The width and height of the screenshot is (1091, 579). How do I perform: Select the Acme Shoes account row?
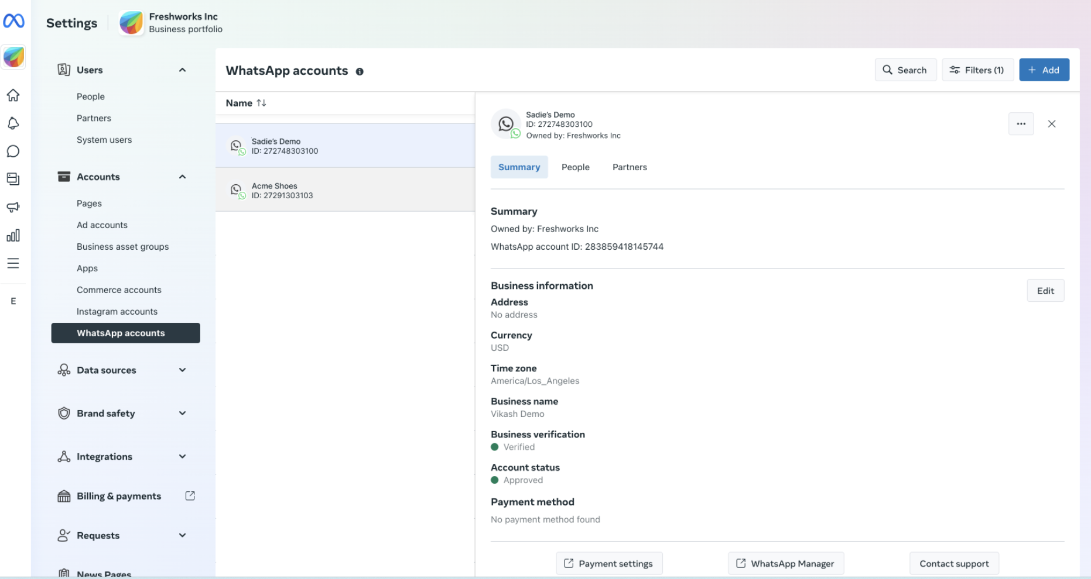click(345, 190)
